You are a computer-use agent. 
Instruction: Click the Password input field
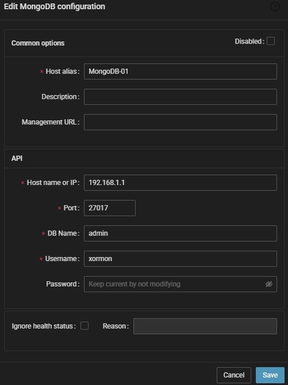181,284
